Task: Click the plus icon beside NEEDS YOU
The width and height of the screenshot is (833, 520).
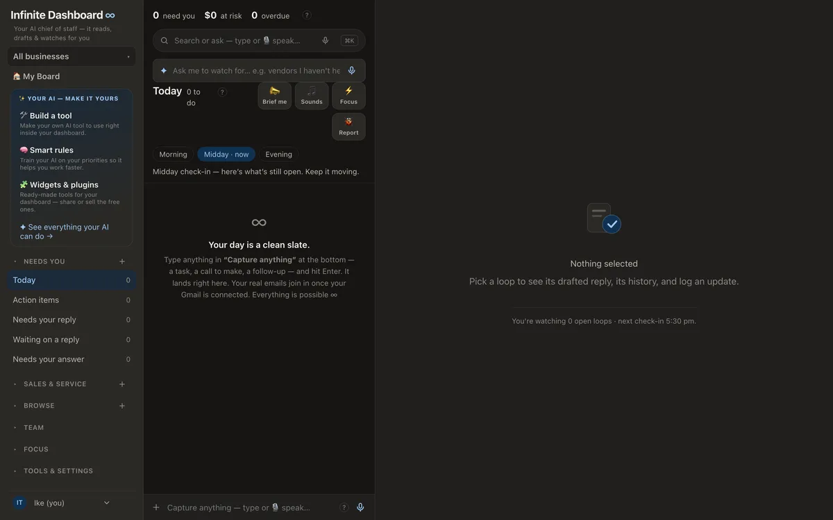Action: pyautogui.click(x=122, y=261)
